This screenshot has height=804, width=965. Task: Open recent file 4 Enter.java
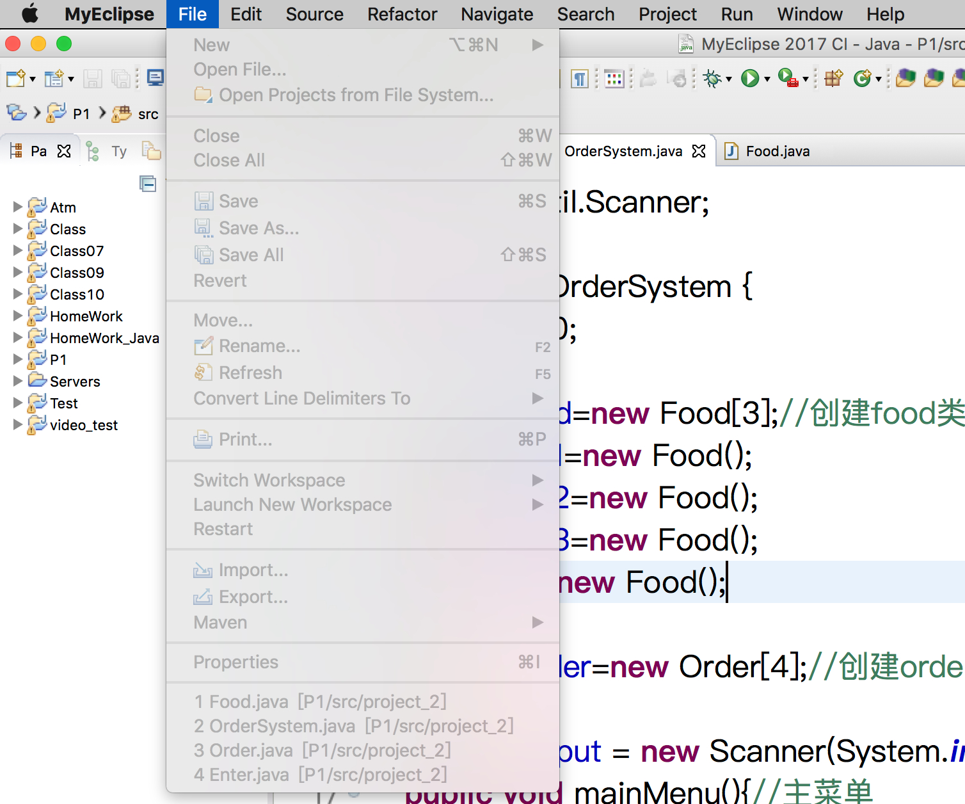click(363, 775)
